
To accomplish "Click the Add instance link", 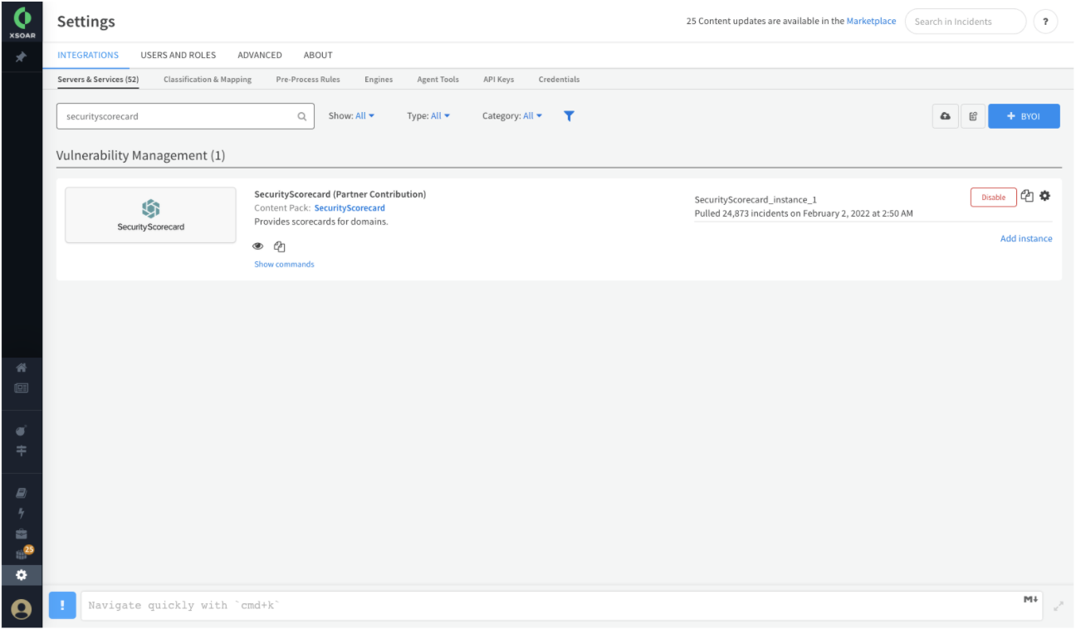I will point(1026,239).
